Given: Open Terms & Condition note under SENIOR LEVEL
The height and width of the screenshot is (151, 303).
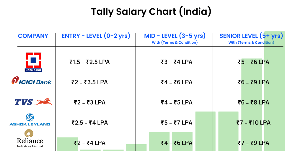Looking at the screenshot, I should (x=251, y=42).
